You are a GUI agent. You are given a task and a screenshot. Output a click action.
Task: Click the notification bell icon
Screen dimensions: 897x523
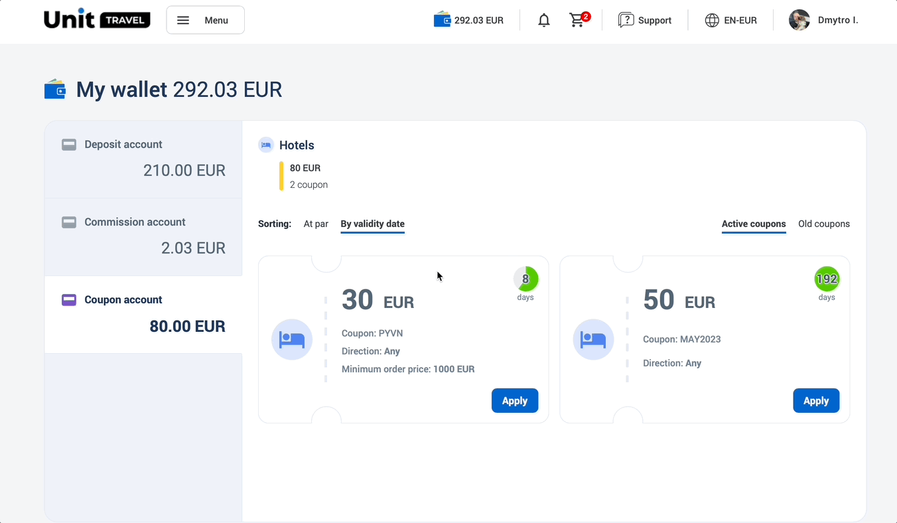pyautogui.click(x=544, y=21)
